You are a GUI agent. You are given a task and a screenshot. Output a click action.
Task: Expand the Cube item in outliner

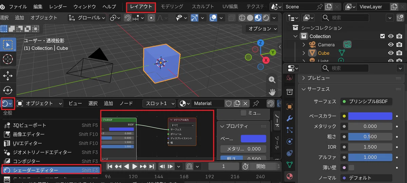tap(304, 53)
